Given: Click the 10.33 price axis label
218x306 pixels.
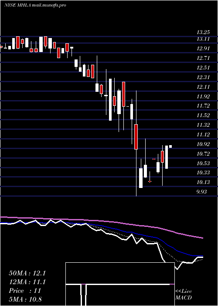Looking at the screenshot, I should [x=203, y=173].
